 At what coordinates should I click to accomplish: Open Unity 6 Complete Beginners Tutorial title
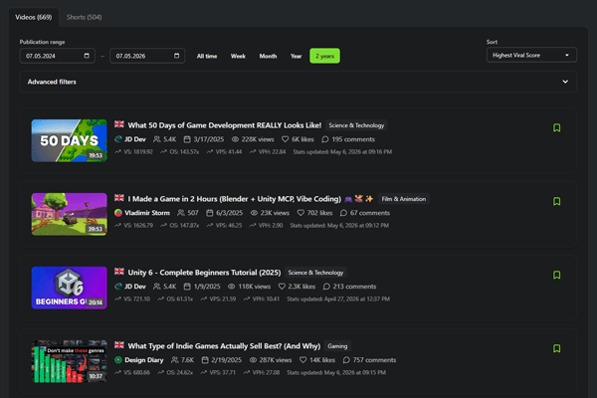[x=204, y=273]
